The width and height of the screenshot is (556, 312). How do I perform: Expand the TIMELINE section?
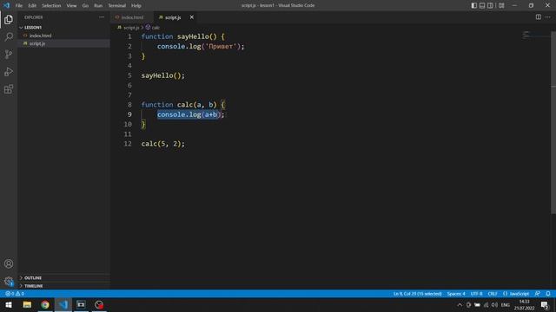[63, 286]
